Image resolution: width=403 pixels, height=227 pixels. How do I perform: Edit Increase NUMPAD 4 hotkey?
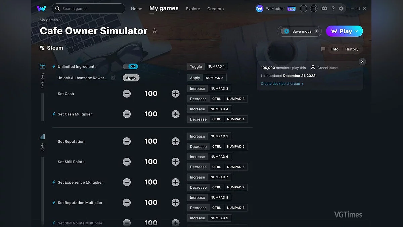click(209, 109)
